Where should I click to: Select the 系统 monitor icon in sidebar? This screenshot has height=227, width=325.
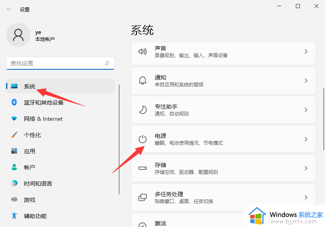coord(14,86)
